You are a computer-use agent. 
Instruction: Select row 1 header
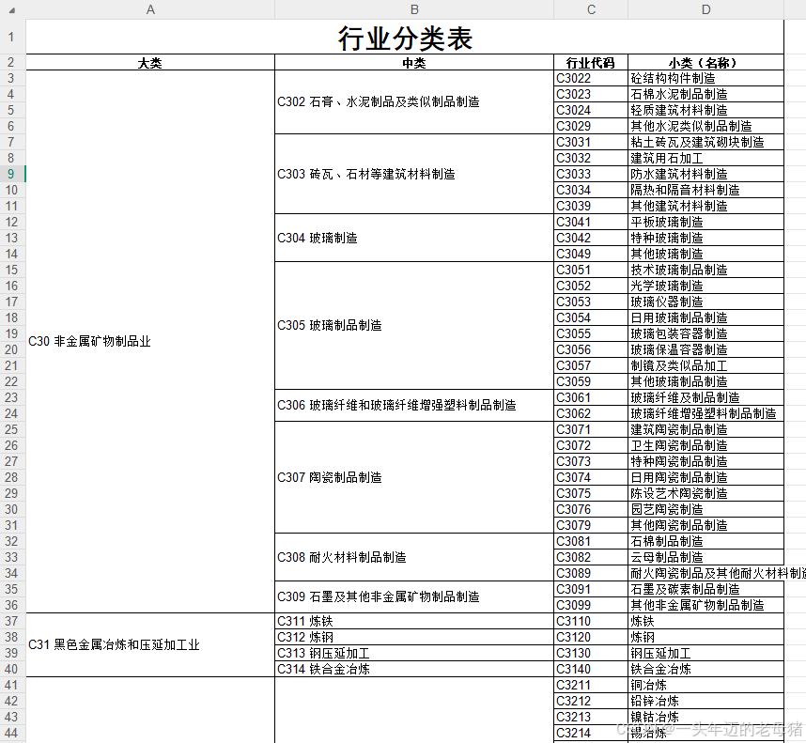pyautogui.click(x=11, y=37)
